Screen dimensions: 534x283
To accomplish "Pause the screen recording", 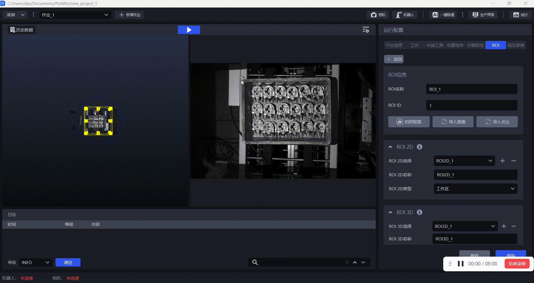I will pyautogui.click(x=460, y=264).
